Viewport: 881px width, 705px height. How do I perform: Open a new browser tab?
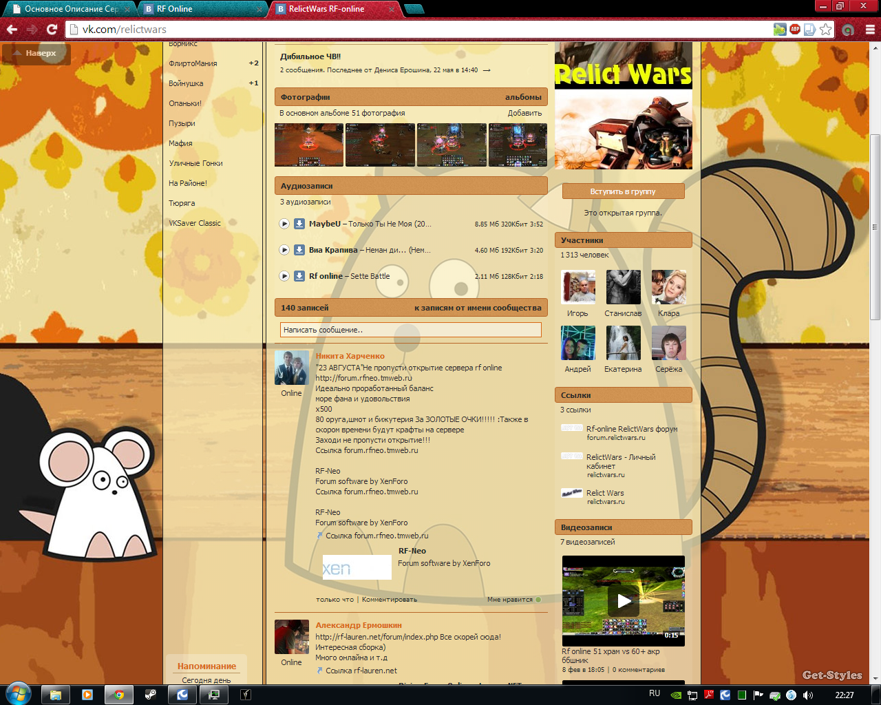pos(414,9)
